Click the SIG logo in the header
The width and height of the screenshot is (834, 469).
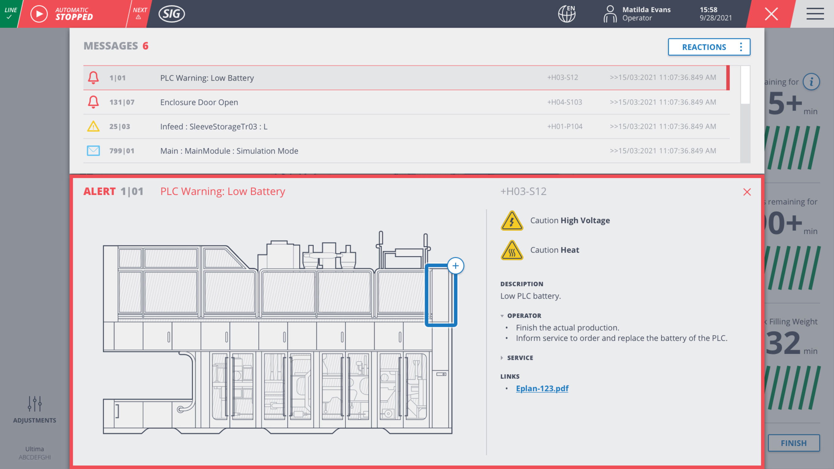172,14
